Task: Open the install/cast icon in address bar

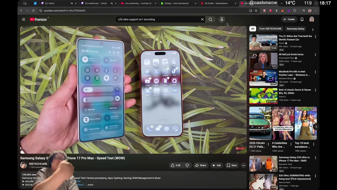Action: (250, 11)
